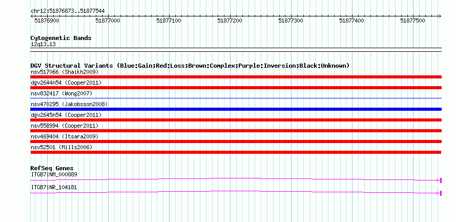Click ruler tick label 51877400
The height and width of the screenshot is (222, 456).
click(351, 21)
